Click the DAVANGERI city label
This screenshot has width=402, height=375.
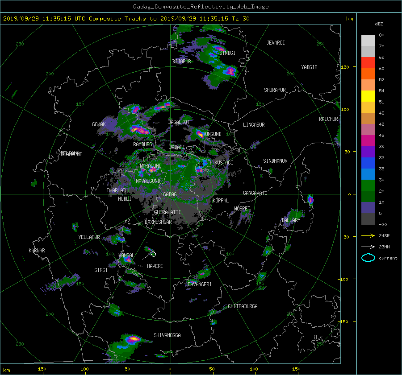click(200, 284)
